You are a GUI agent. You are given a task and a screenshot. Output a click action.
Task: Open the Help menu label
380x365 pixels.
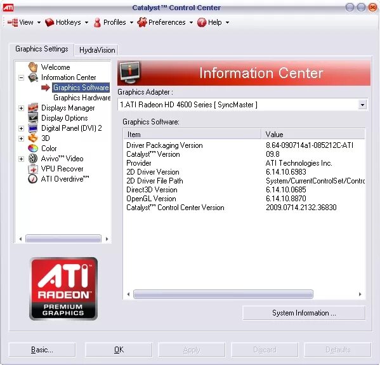[215, 22]
